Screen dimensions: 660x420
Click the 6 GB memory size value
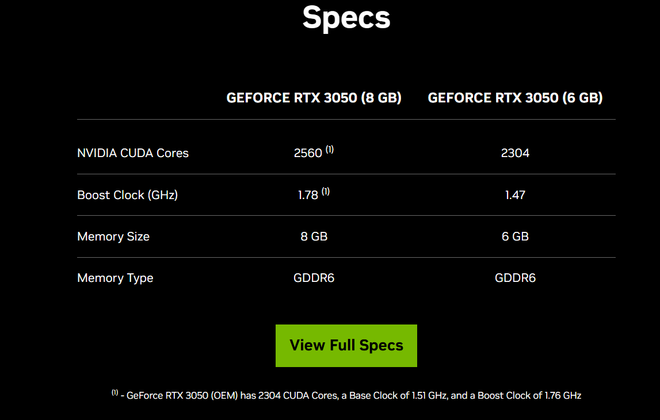515,236
